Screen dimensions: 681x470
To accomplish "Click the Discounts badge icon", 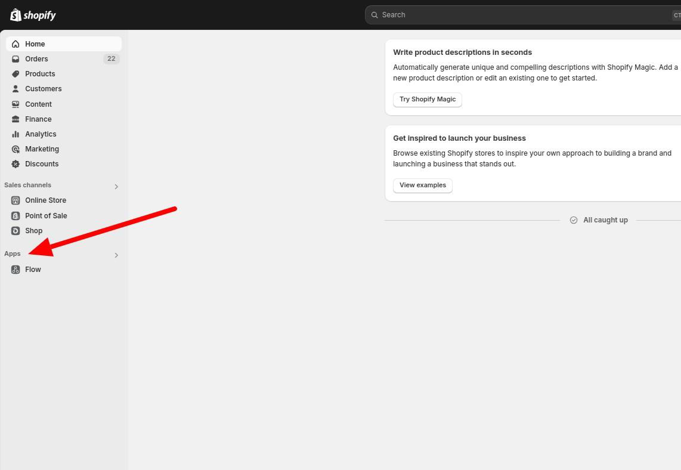I will tap(16, 164).
